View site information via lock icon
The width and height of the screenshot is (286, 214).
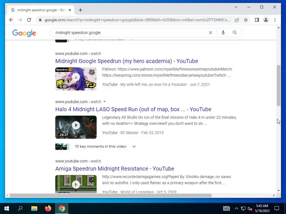coord(40,20)
